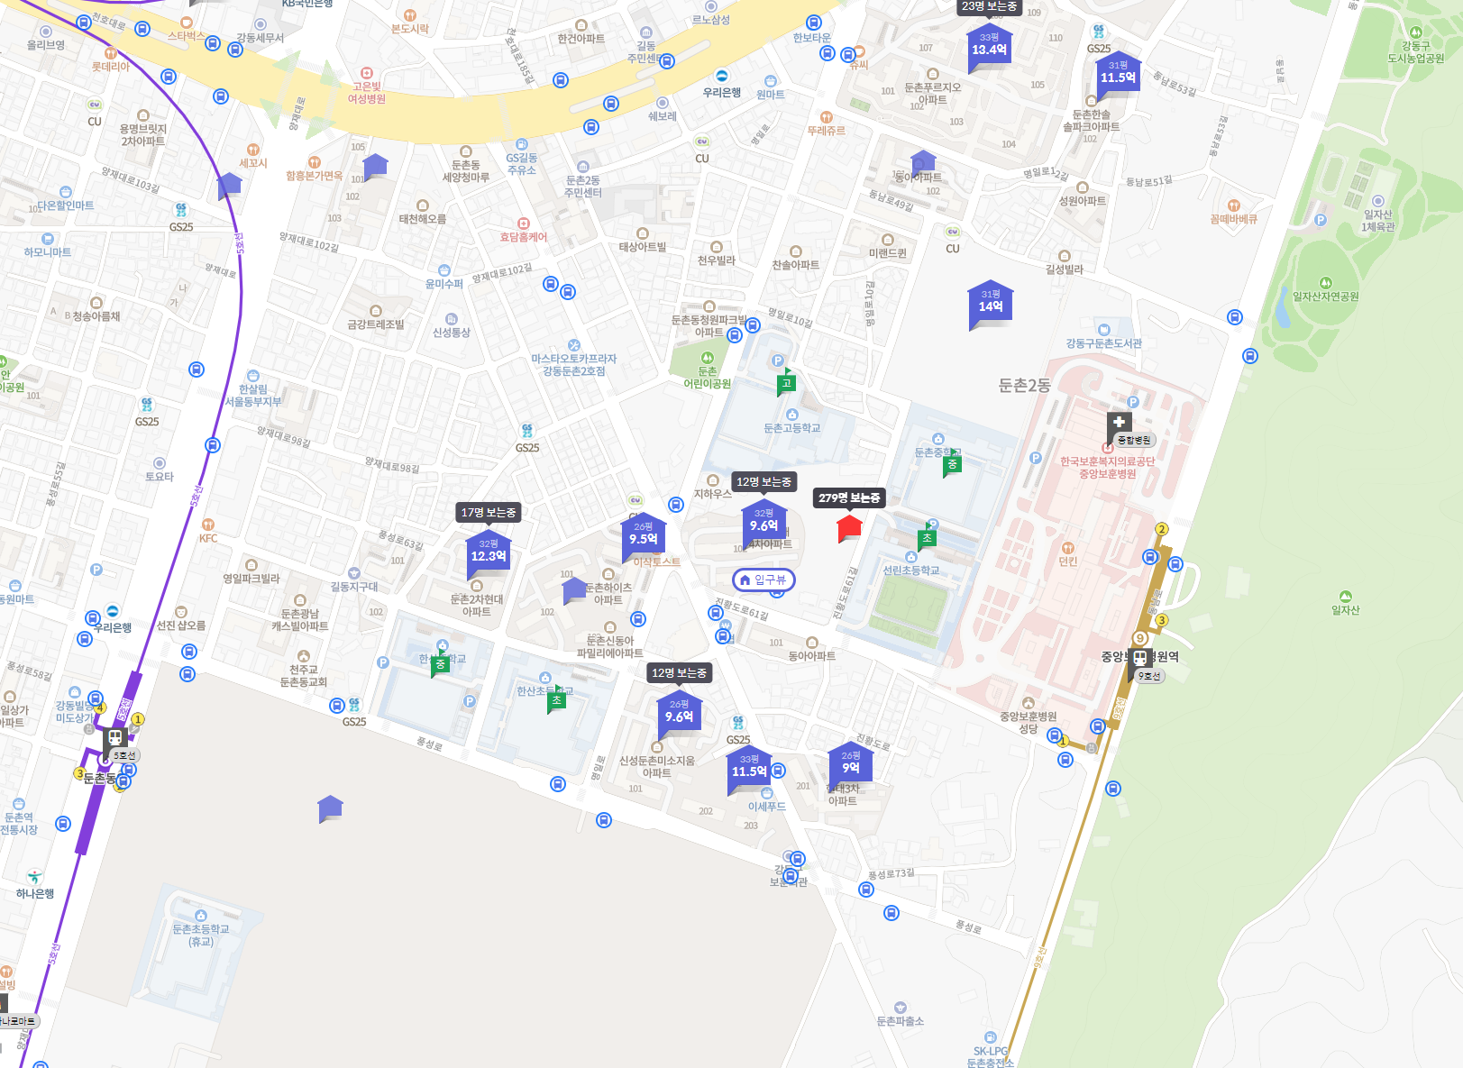Select the 둔촌고등학교 label

click(x=791, y=428)
